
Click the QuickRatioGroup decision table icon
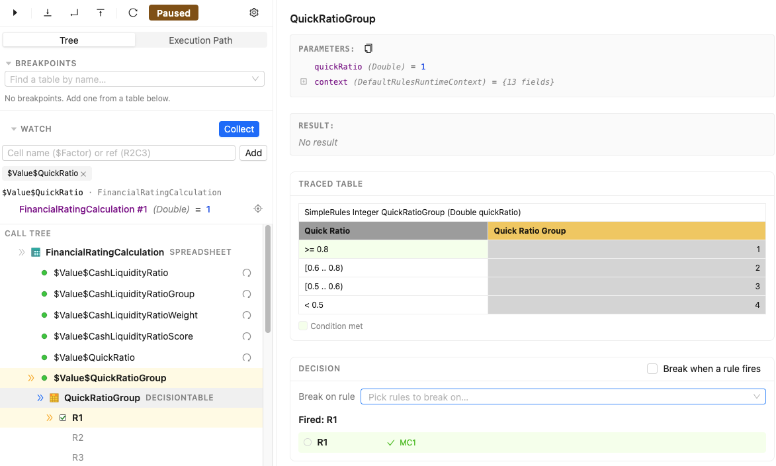click(54, 398)
